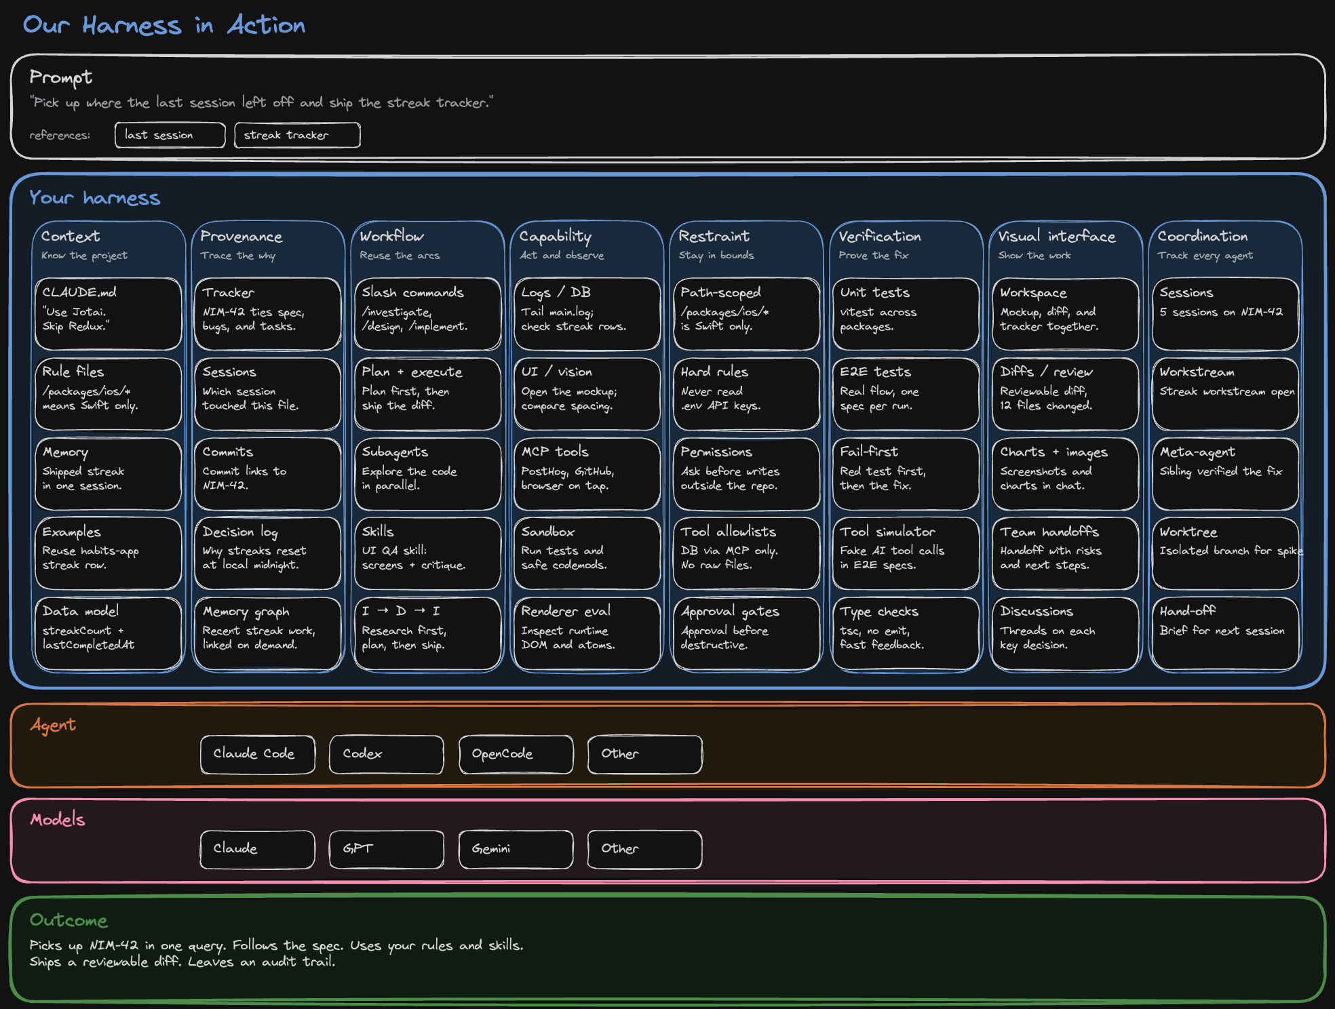Open the Sessions card under Coordination
This screenshot has width=1335, height=1009.
[1226, 314]
